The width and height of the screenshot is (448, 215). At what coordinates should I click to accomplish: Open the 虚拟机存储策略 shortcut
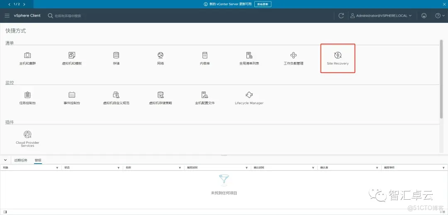point(160,98)
